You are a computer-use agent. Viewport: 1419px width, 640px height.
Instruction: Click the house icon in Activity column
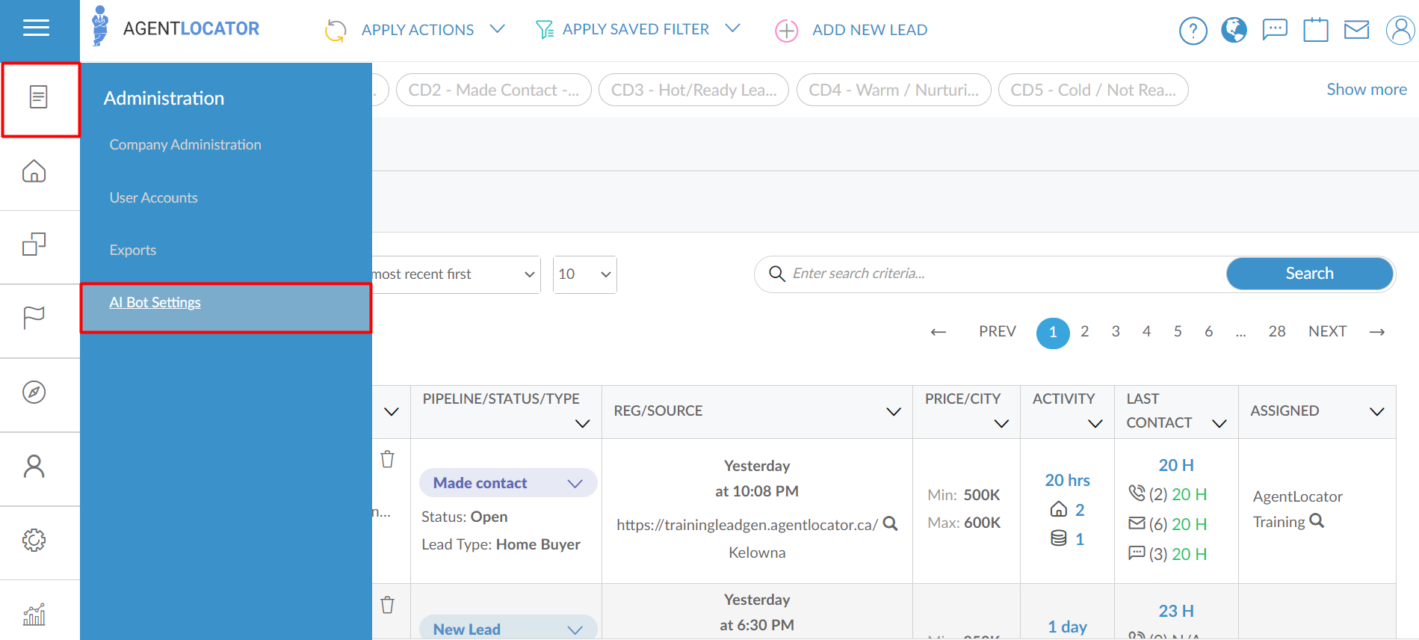click(1059, 509)
